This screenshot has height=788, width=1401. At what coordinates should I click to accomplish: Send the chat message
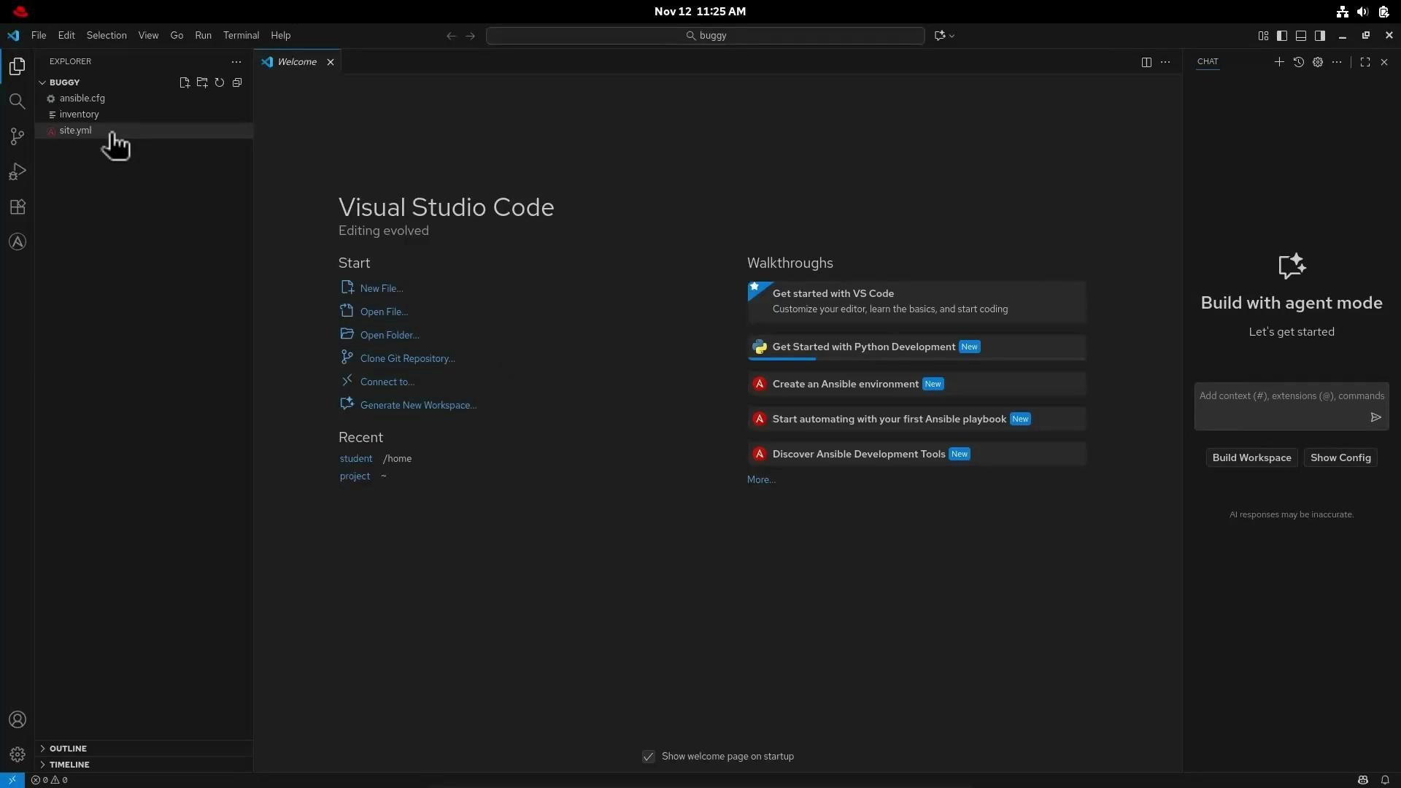click(1375, 417)
